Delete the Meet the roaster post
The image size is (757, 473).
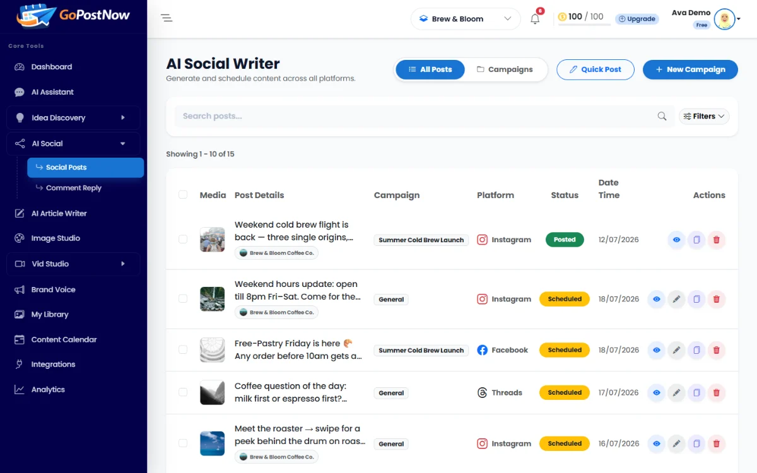[x=717, y=443]
